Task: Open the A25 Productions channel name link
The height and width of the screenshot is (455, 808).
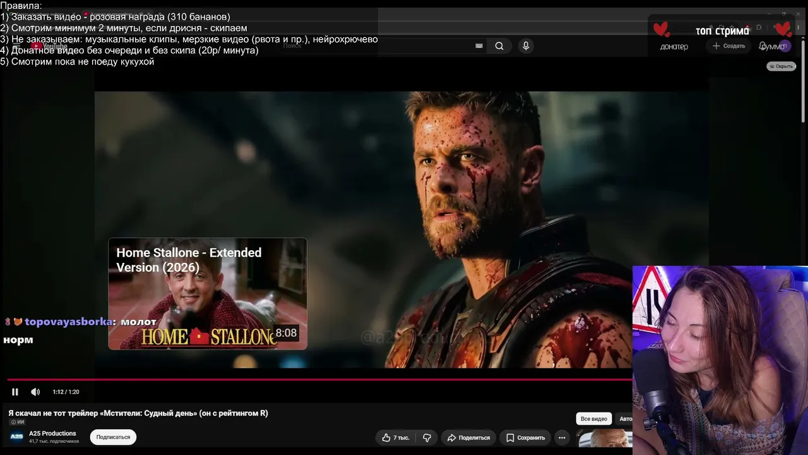Action: [52, 434]
